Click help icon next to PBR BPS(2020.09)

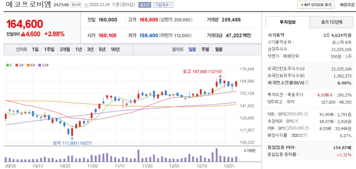coord(307,128)
